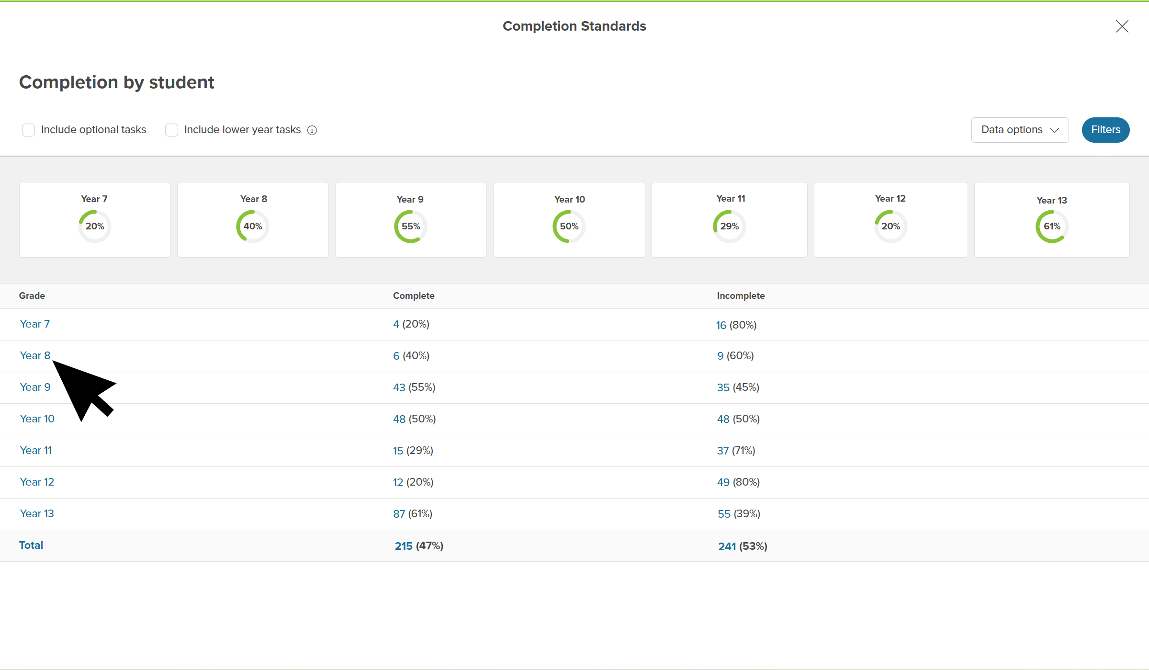Viewport: 1149px width, 670px height.
Task: Click the Year 9 55% donut chart
Action: pyautogui.click(x=410, y=227)
